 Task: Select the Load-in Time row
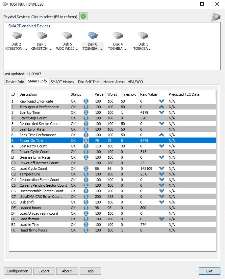pyautogui.click(x=113, y=225)
